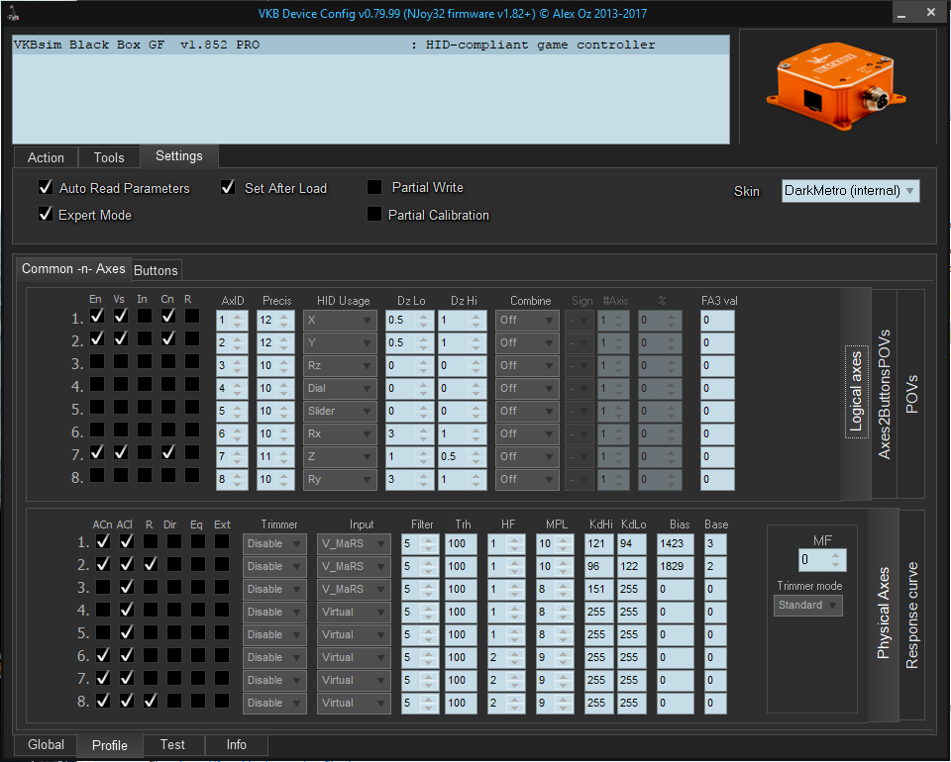951x762 pixels.
Task: Enable the Partial Write checkbox
Action: 374,187
